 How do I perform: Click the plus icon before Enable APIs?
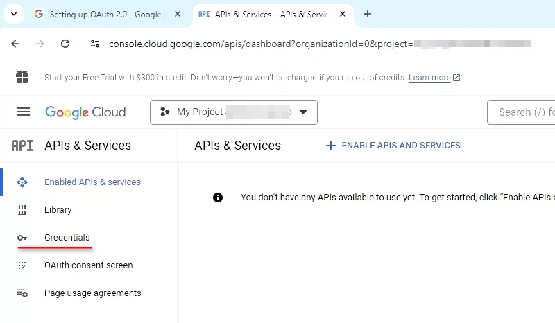[x=331, y=146]
